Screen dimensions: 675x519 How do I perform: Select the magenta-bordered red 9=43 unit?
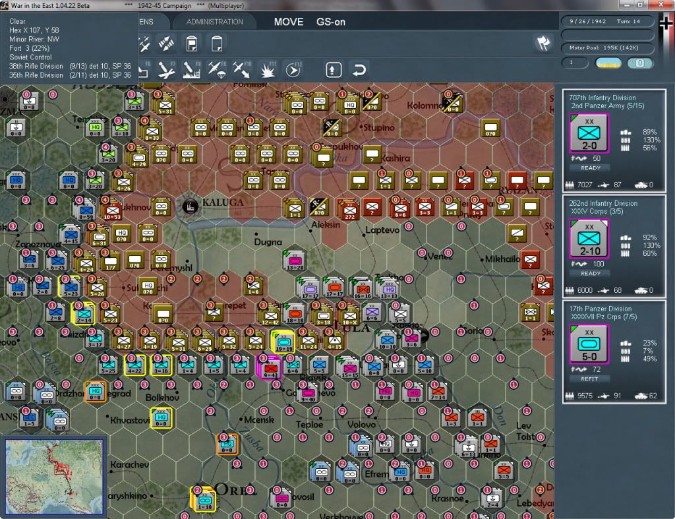(270, 368)
